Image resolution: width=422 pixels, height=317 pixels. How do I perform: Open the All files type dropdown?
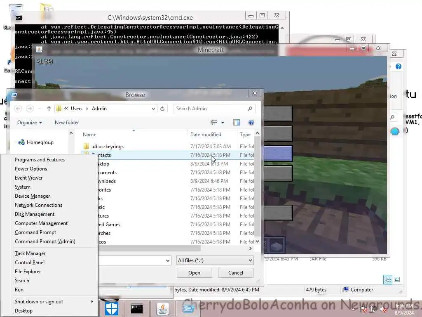click(x=215, y=260)
